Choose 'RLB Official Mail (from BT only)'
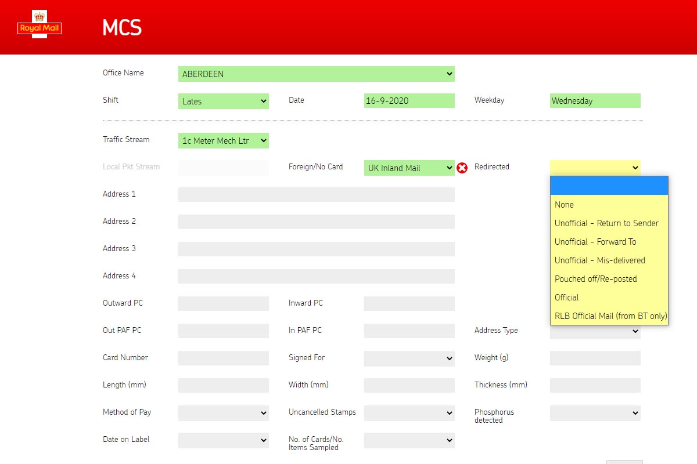 [x=610, y=316]
